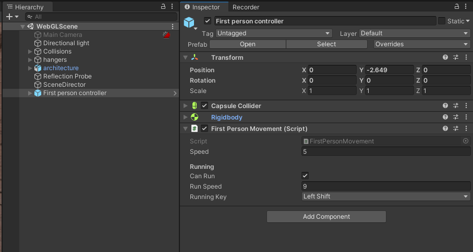This screenshot has height=252, width=473.
Task: Open Transform presets icon
Action: tap(456, 57)
